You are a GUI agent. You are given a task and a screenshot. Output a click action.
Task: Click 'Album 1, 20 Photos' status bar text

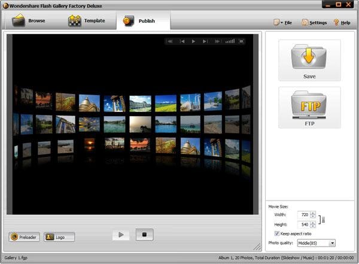pos(235,257)
